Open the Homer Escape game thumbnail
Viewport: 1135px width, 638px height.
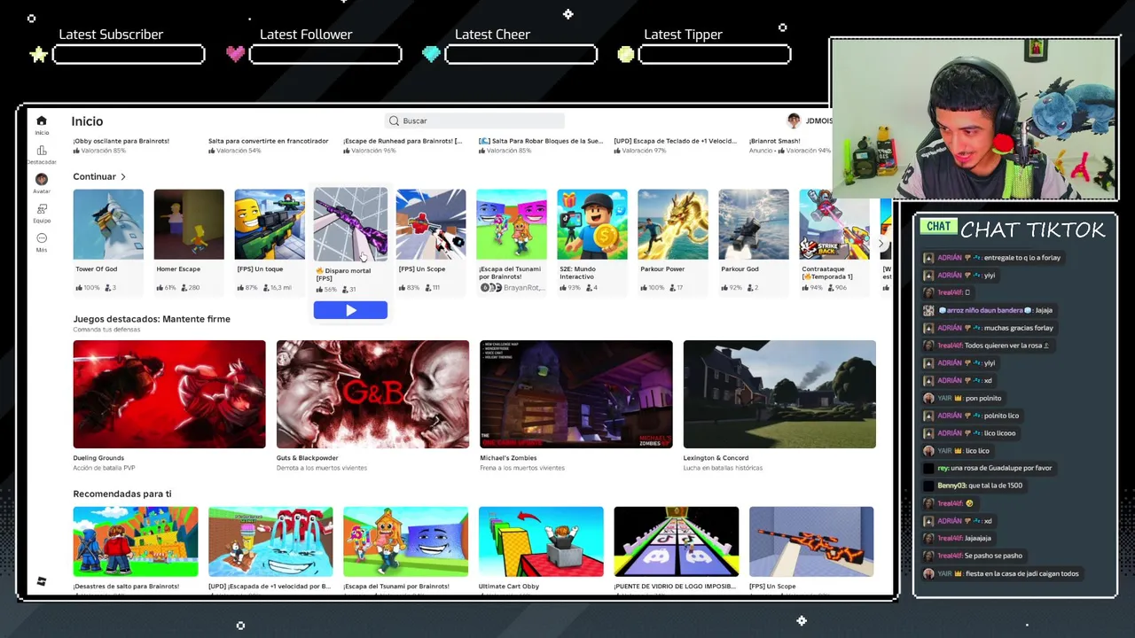point(189,224)
